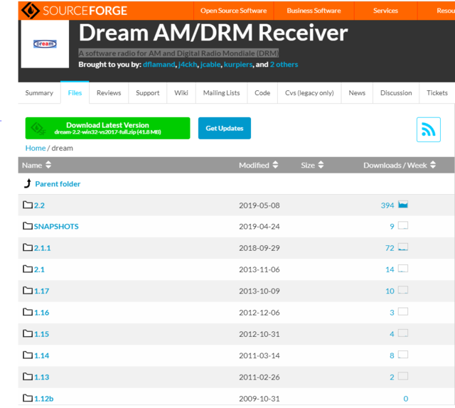Click Download Latest Version button
The height and width of the screenshot is (408, 455).
[107, 128]
